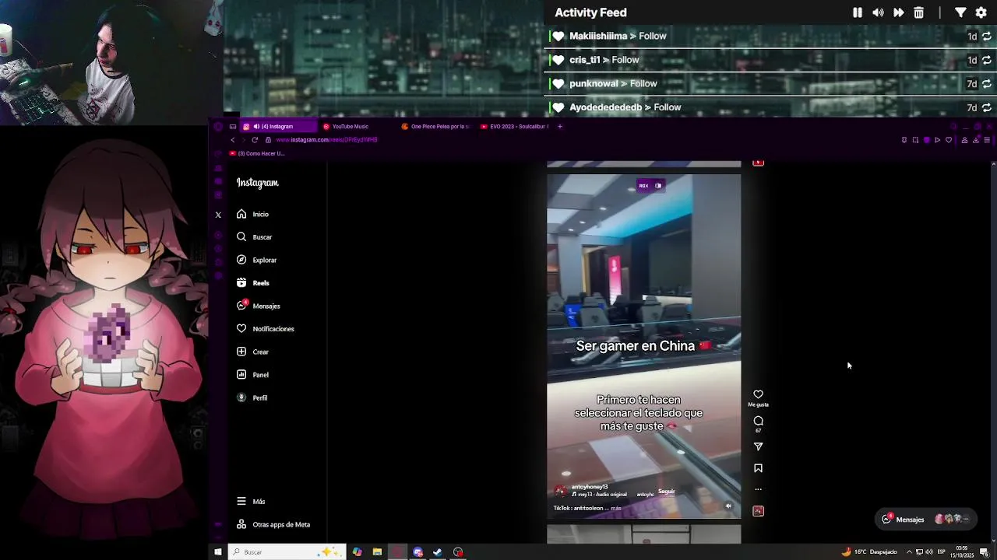997x560 pixels.
Task: Open the clock showing 03:59
Action: point(962,552)
